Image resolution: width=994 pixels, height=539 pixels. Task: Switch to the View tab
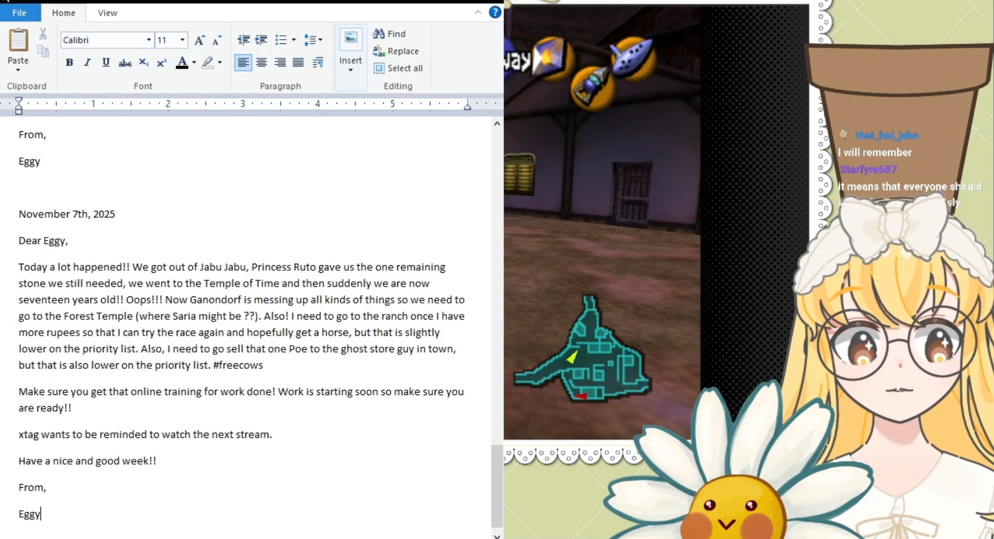point(107,13)
